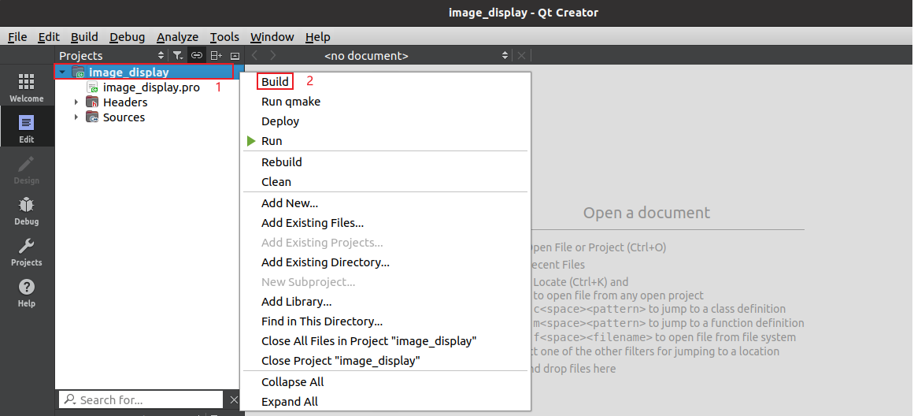Switch to Debug mode in sidebar
914x416 pixels.
tap(26, 210)
